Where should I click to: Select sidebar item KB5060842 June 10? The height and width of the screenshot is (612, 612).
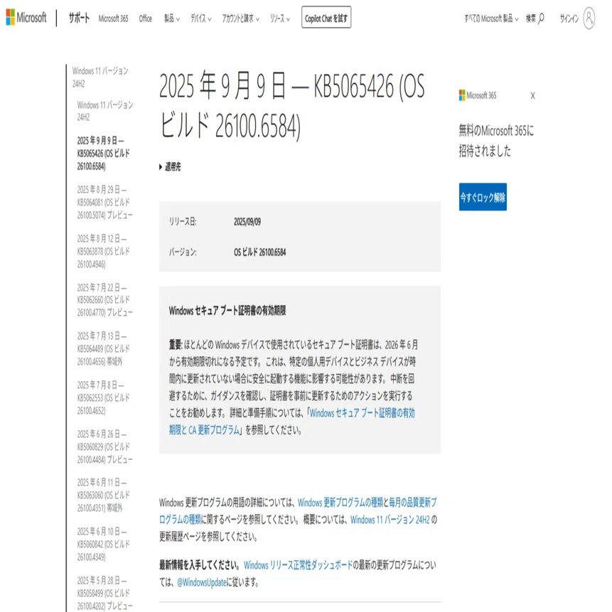(104, 544)
